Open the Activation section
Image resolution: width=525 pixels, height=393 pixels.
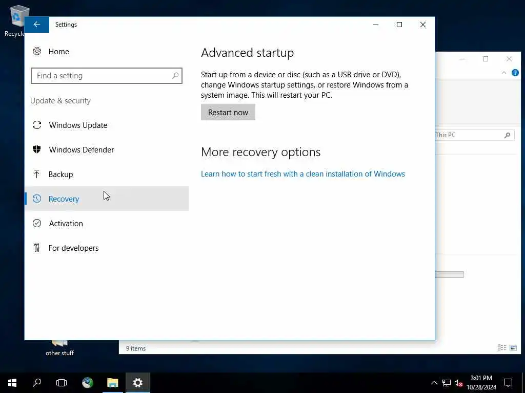coord(107,223)
